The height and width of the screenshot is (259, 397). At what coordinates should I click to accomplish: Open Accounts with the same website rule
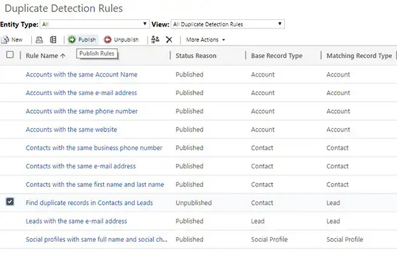point(71,129)
